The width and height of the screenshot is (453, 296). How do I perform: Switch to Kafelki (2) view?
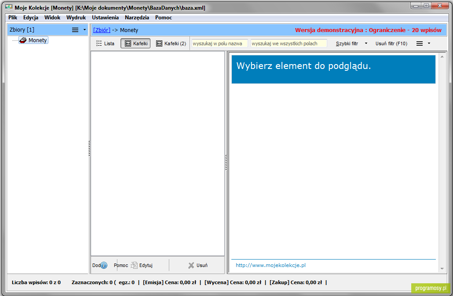171,43
